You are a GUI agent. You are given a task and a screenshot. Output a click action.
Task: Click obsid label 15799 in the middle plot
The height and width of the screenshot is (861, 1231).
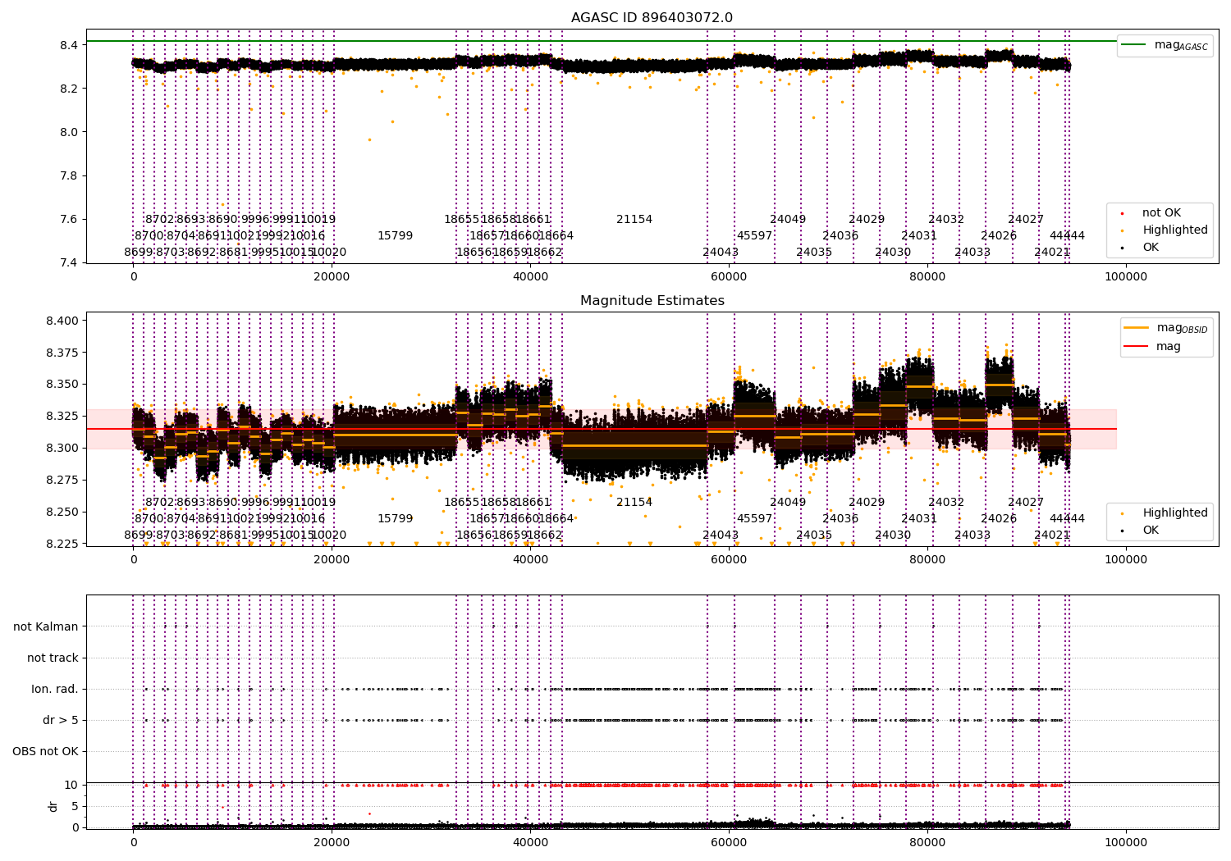[395, 519]
